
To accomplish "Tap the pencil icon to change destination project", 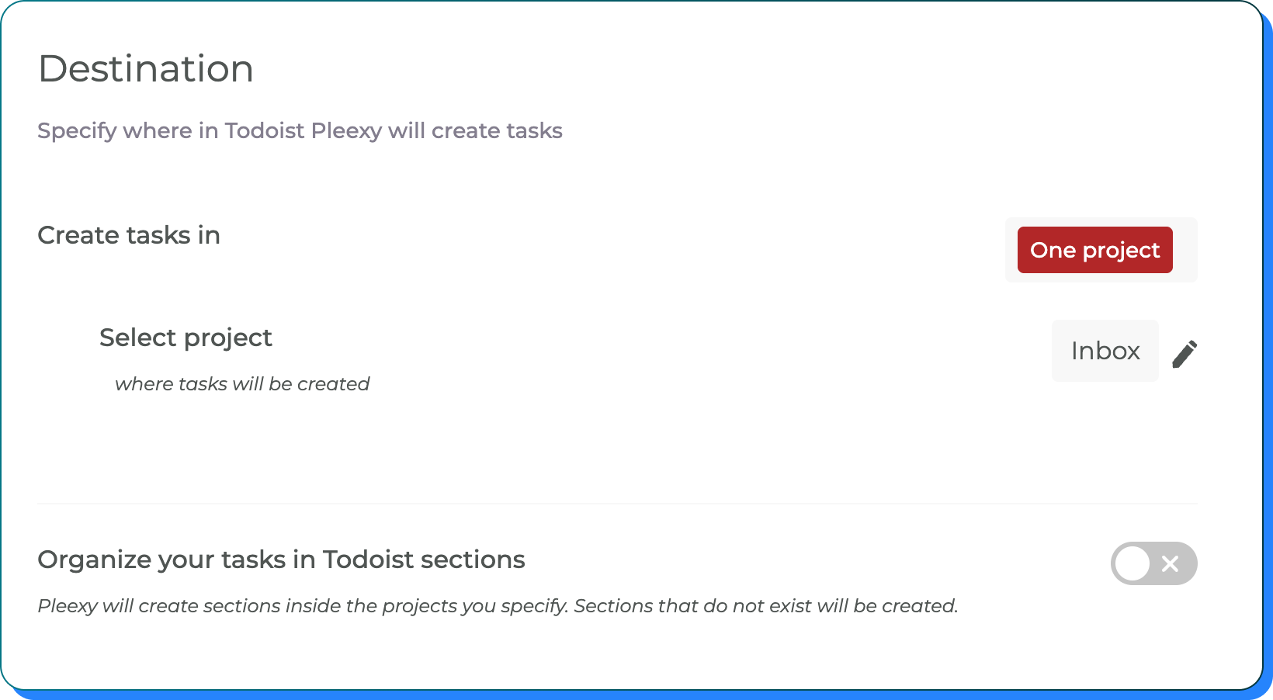I will (1184, 353).
